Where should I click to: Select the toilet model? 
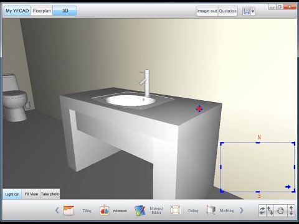(x=15, y=98)
